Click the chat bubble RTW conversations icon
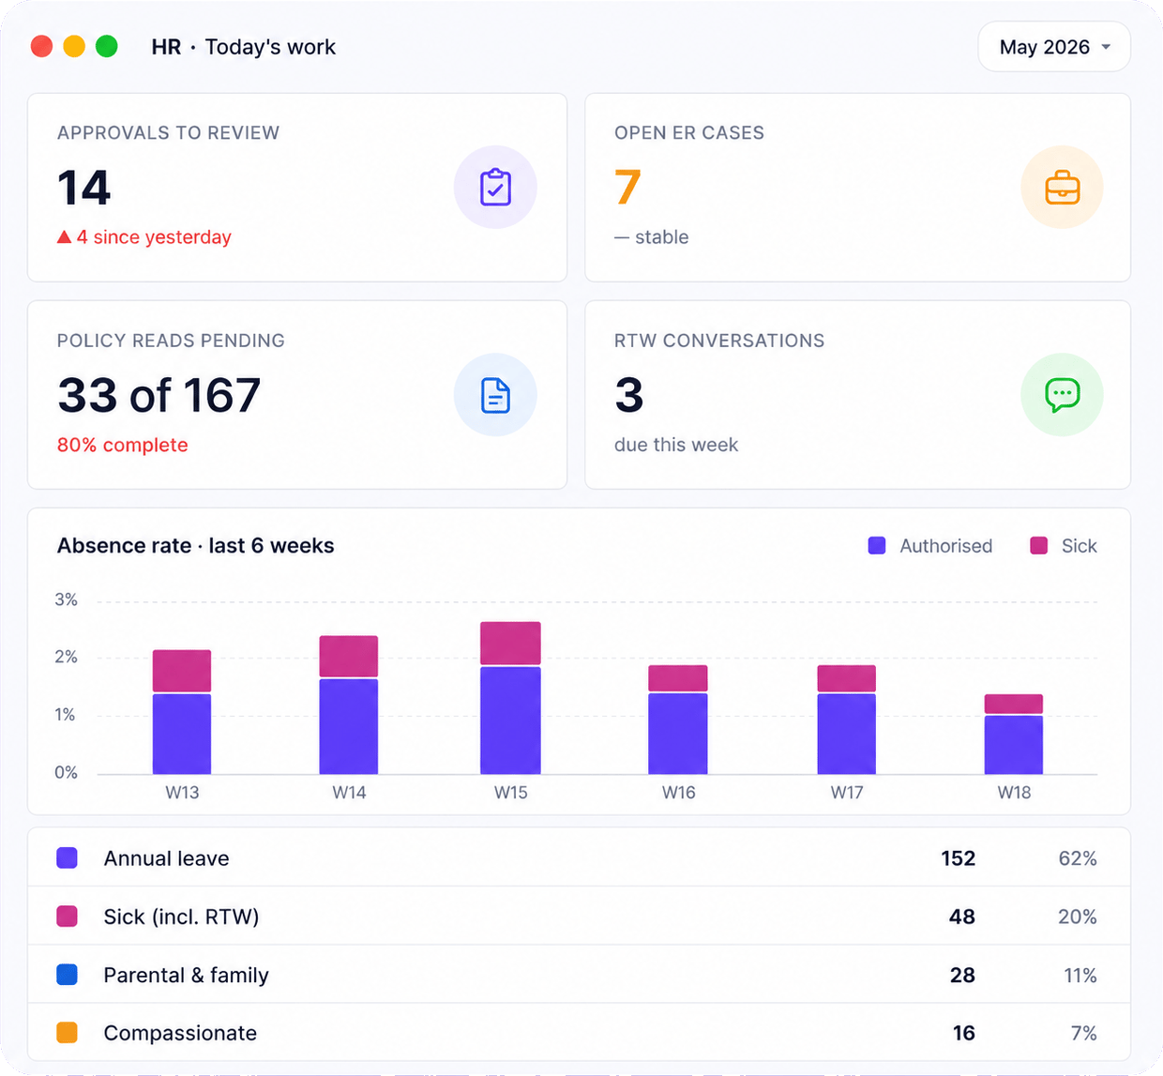1163x1076 pixels. pyautogui.click(x=1062, y=395)
